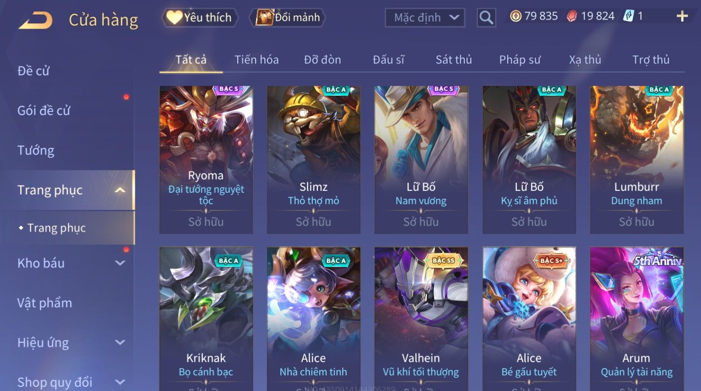
Task: Switch to the Sát thủ tab
Action: coord(454,59)
